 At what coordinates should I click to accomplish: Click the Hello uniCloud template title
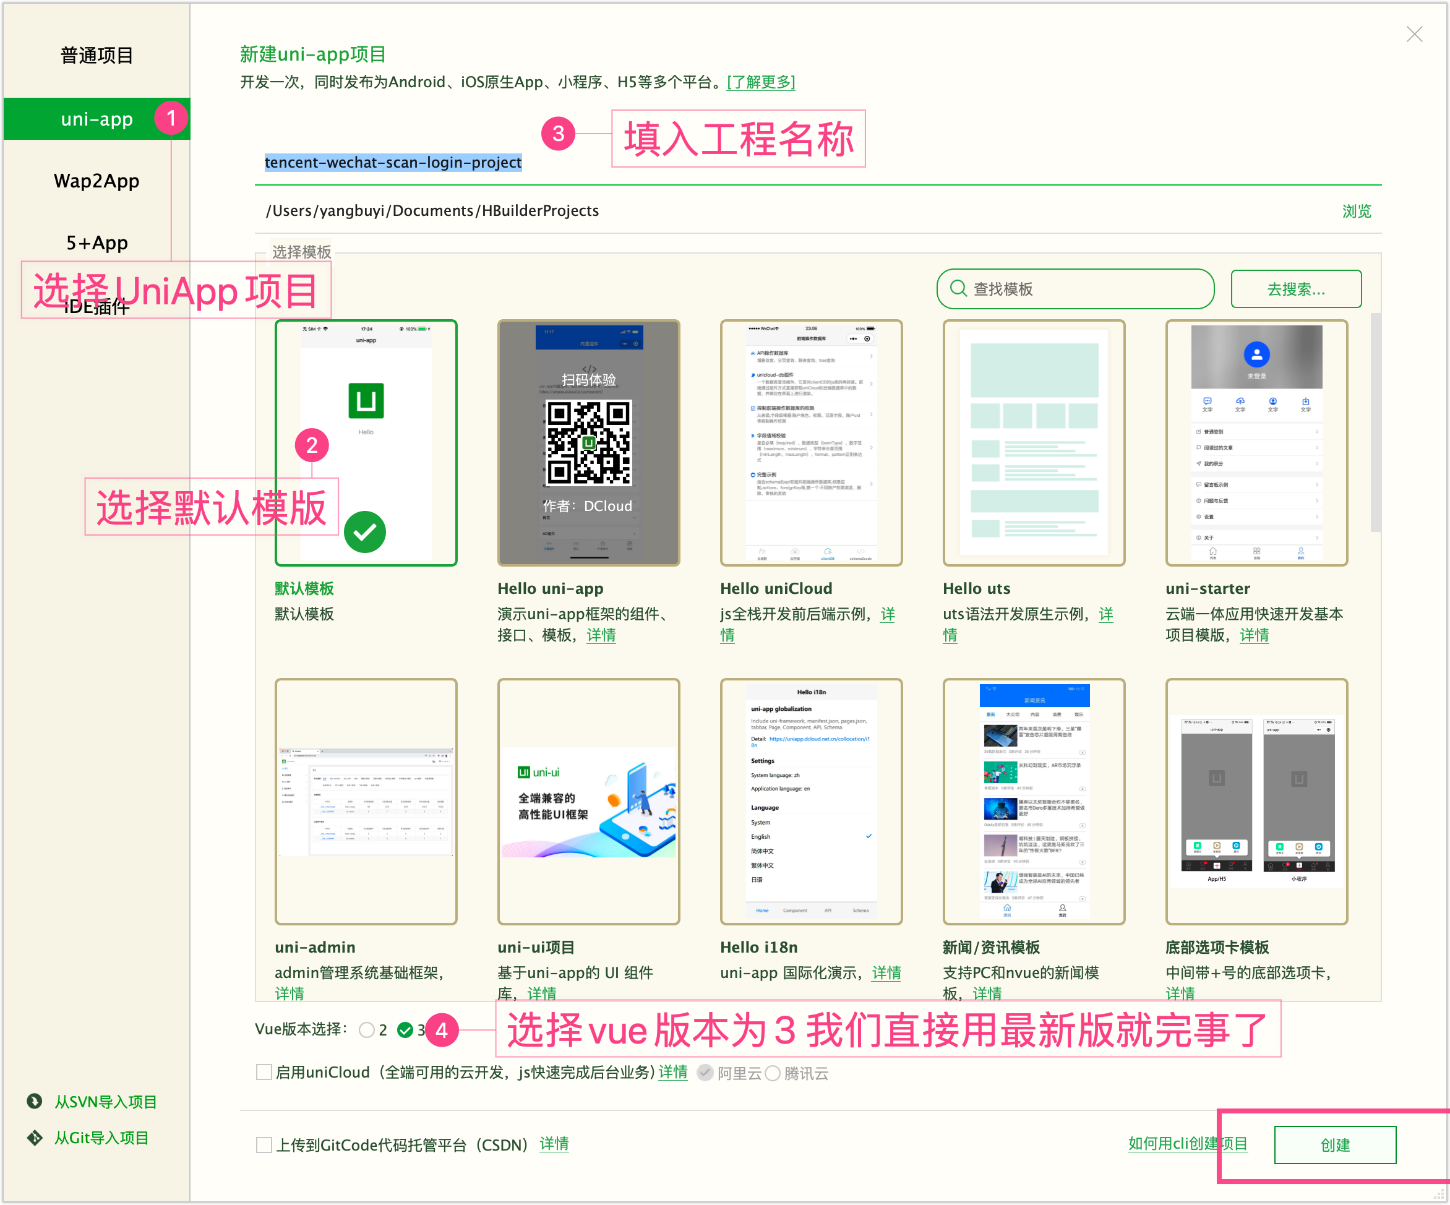776,588
